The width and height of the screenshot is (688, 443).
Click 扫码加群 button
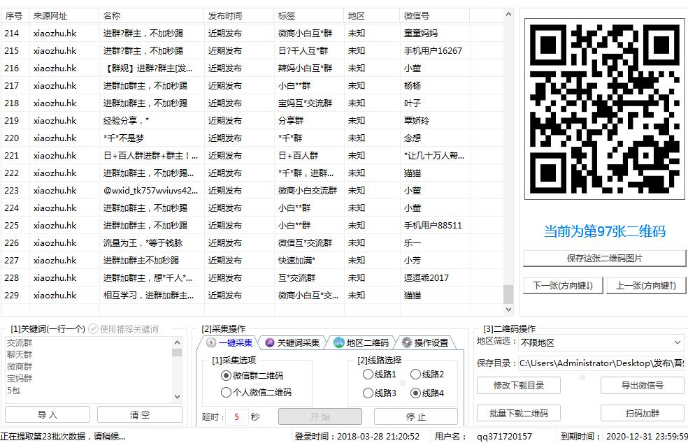643,413
